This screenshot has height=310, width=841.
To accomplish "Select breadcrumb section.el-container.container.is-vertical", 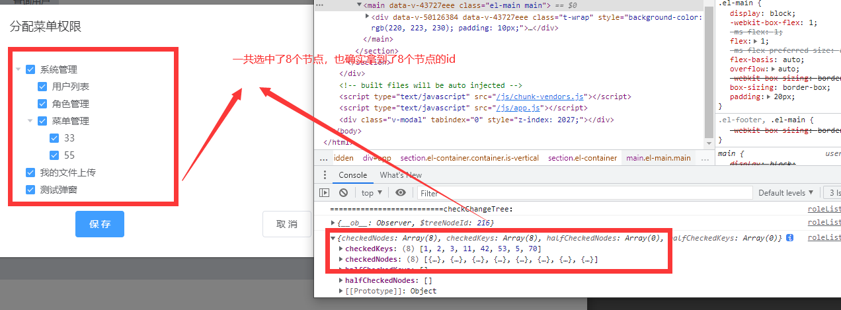I will (x=469, y=158).
